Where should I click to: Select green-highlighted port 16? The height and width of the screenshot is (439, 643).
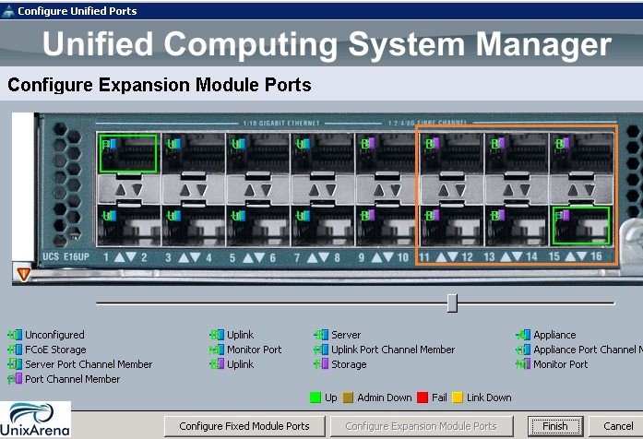(581, 225)
